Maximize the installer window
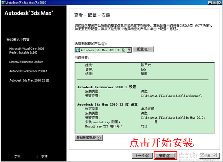This screenshot has height=162, width=223. (x=215, y=3)
